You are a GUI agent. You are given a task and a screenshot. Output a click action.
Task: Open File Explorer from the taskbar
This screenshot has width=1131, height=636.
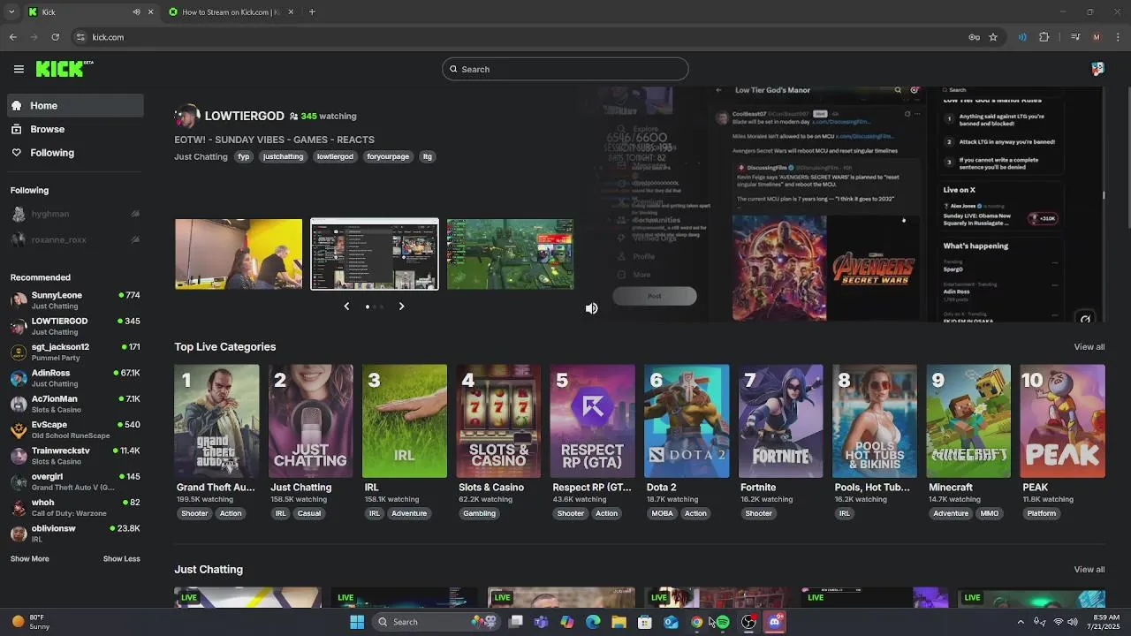tap(619, 622)
